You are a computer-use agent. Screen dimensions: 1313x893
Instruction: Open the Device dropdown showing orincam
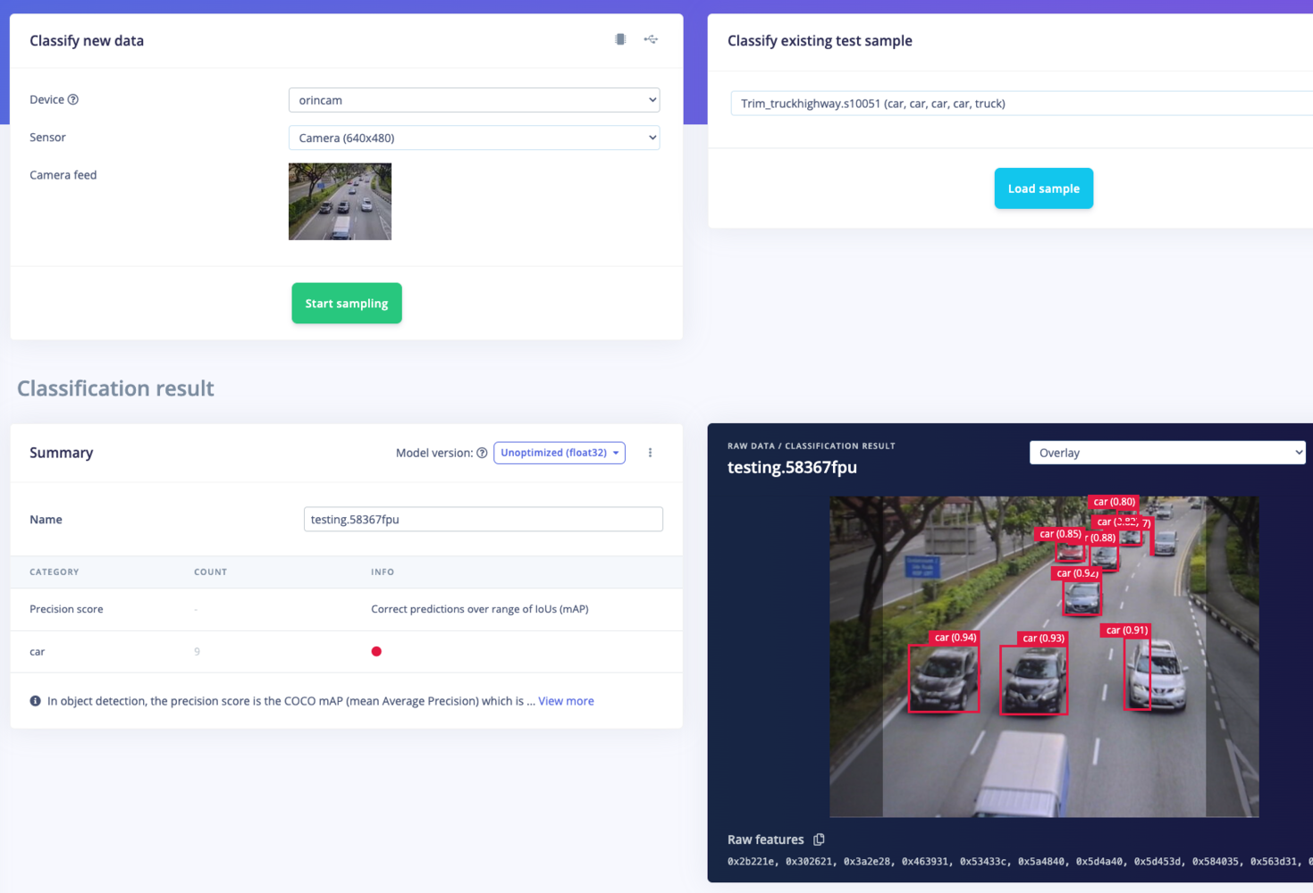pos(474,100)
